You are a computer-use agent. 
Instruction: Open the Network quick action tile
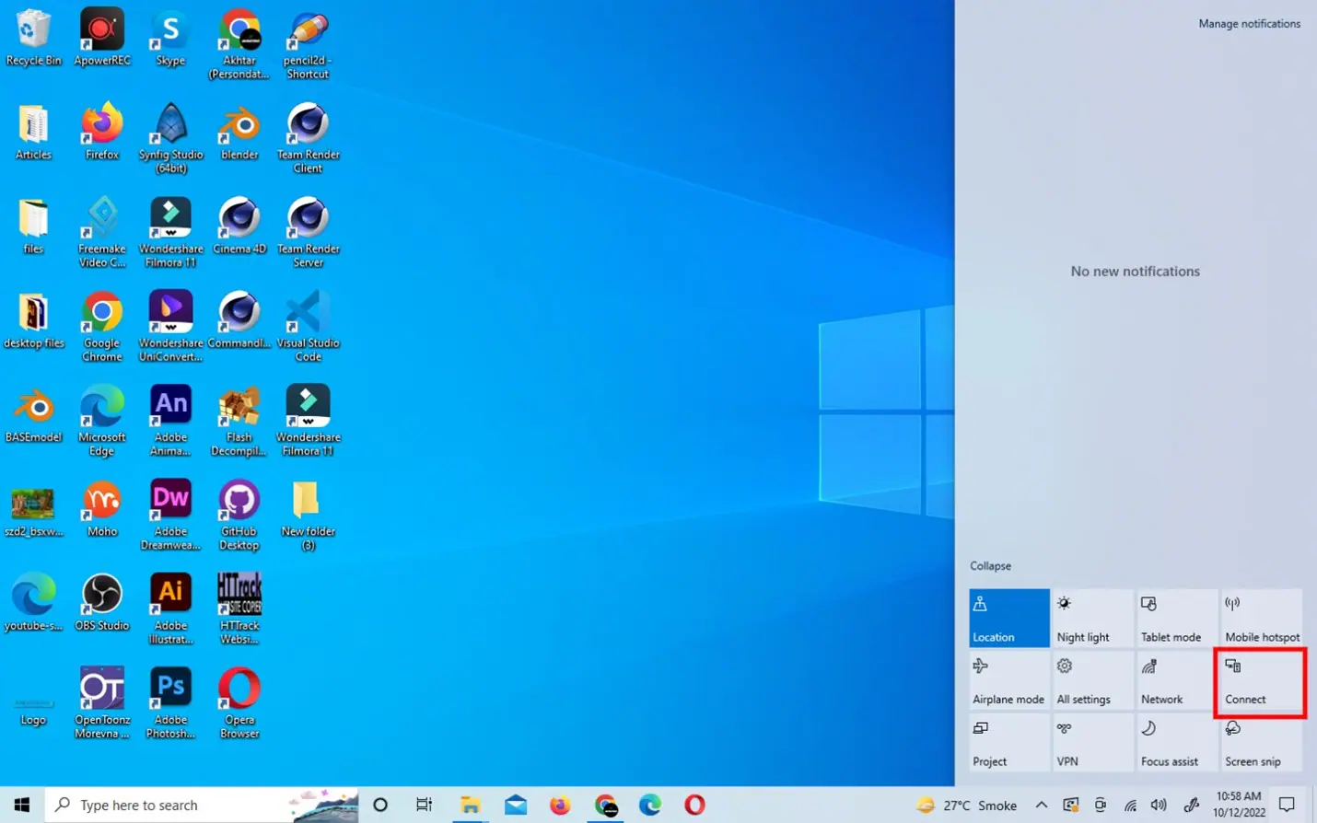point(1177,680)
